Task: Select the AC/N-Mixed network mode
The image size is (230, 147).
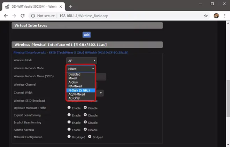Action: tap(81, 94)
